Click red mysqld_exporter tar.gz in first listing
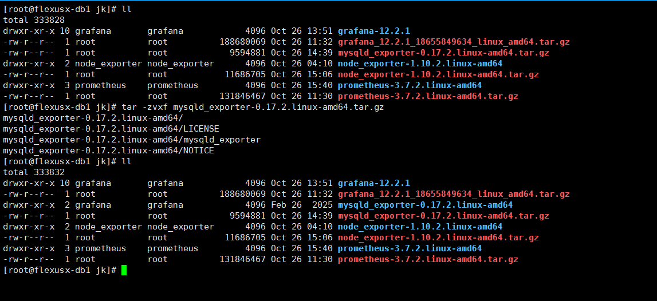Image resolution: width=657 pixels, height=301 pixels. 443,53
